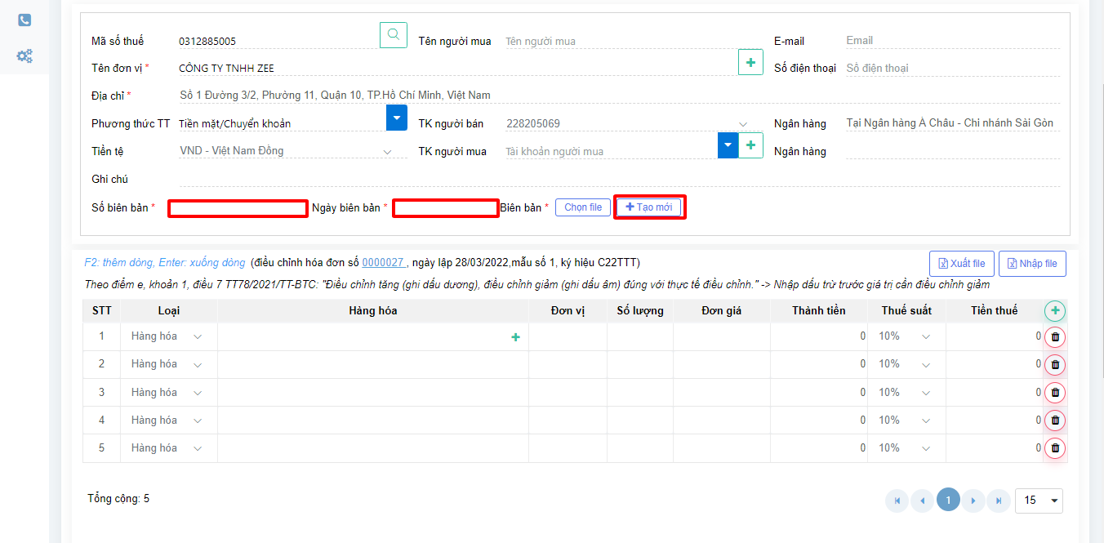The image size is (1104, 543).
Task: Click the green plus in row 1 Hàng hóa
Action: [515, 336]
